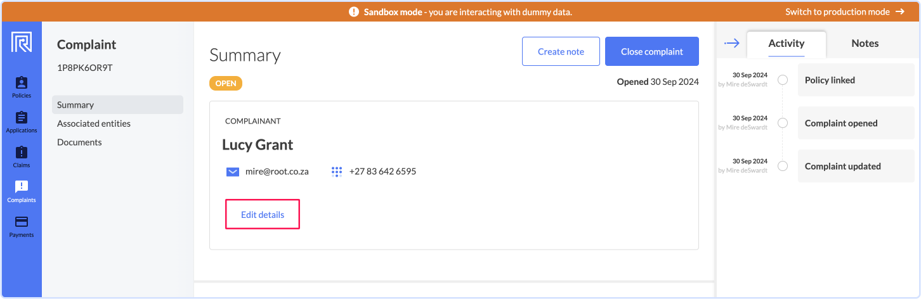Click the phone keypad icon
This screenshot has height=299, width=921.
pos(337,172)
